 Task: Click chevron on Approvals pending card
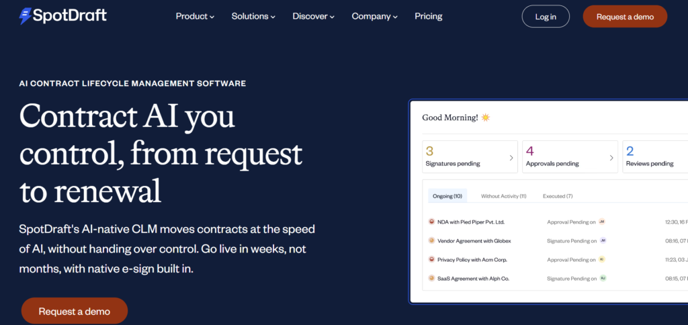click(x=611, y=158)
